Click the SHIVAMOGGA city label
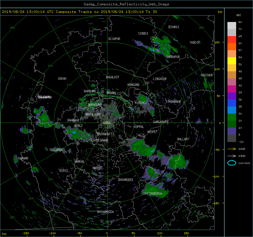Viewport: 253px width, 237px height. click(x=105, y=212)
